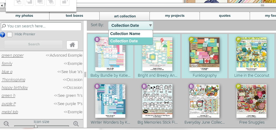This screenshot has width=276, height=130.
Task: Open the Sort By dropdown
Action: (x=131, y=26)
